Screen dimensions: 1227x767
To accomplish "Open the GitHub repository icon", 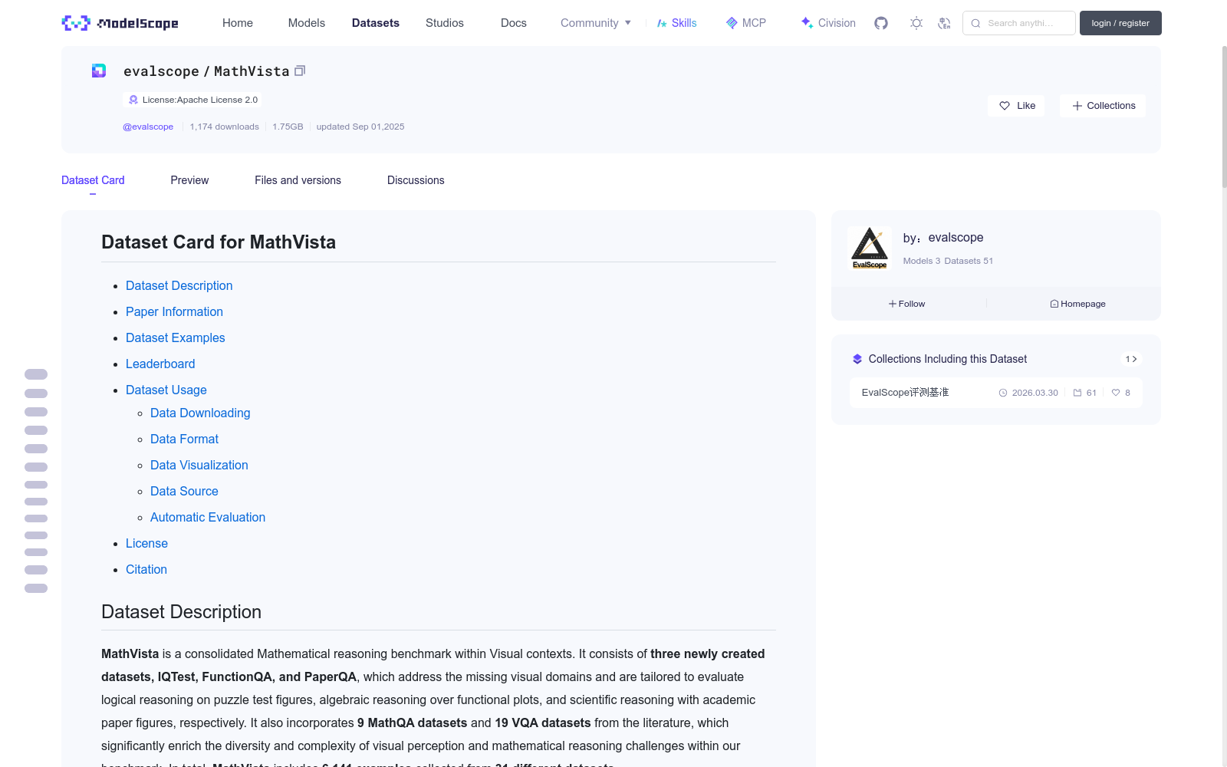I will (x=881, y=23).
